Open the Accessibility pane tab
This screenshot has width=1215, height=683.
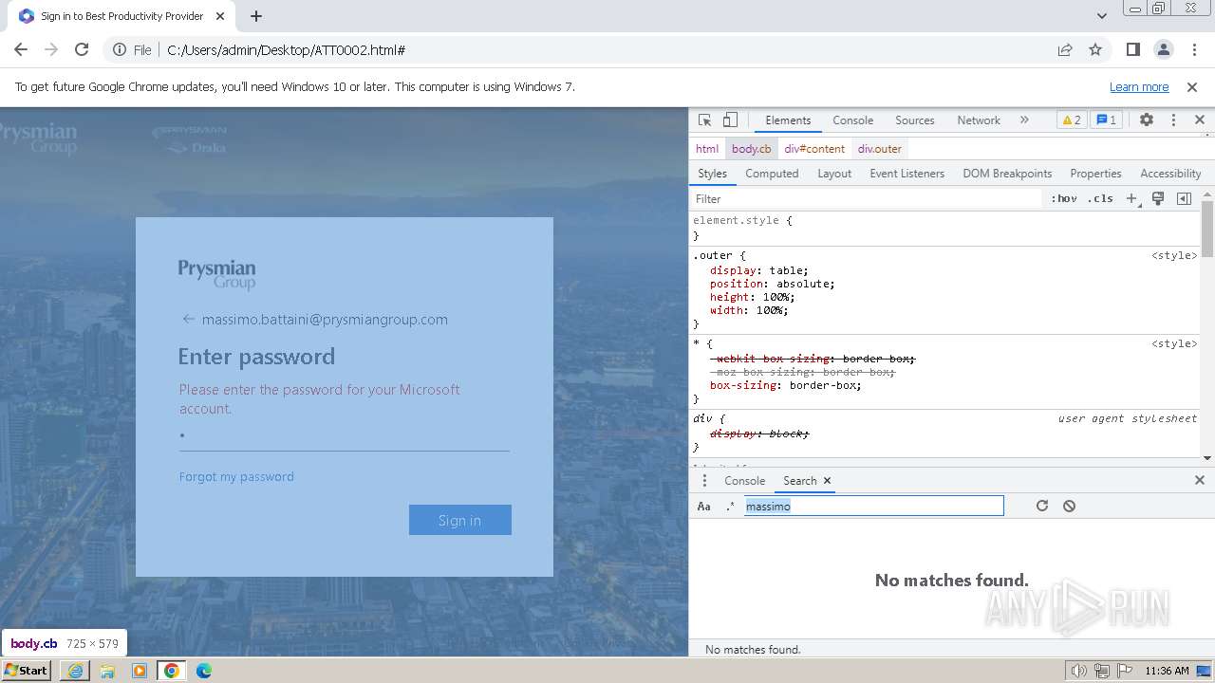coord(1170,174)
